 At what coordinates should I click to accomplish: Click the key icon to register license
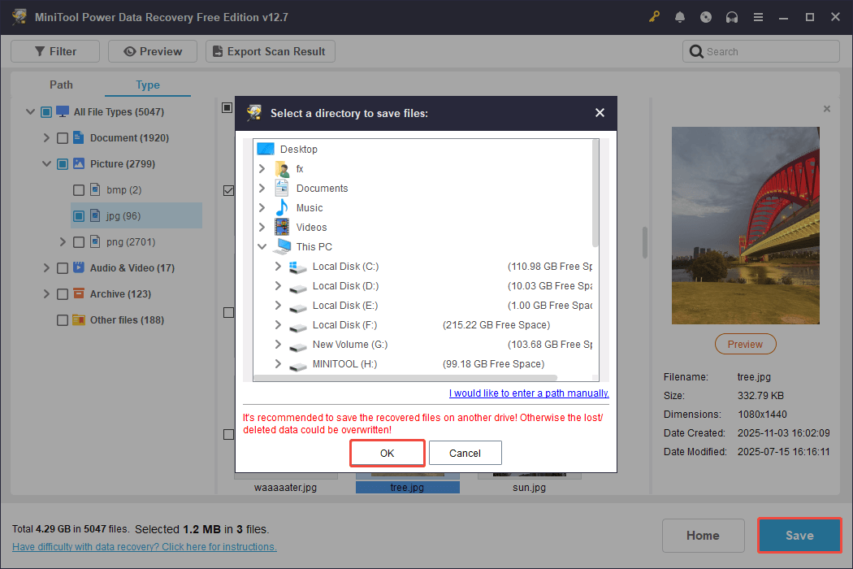point(654,16)
